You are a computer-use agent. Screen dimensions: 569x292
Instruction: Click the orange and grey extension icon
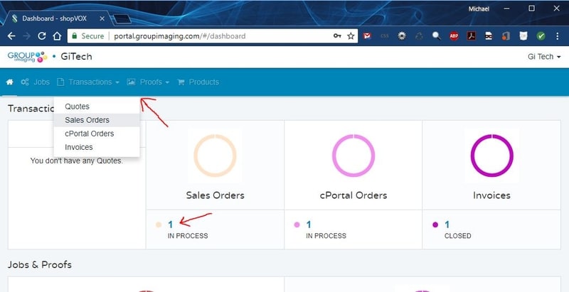[x=506, y=36]
